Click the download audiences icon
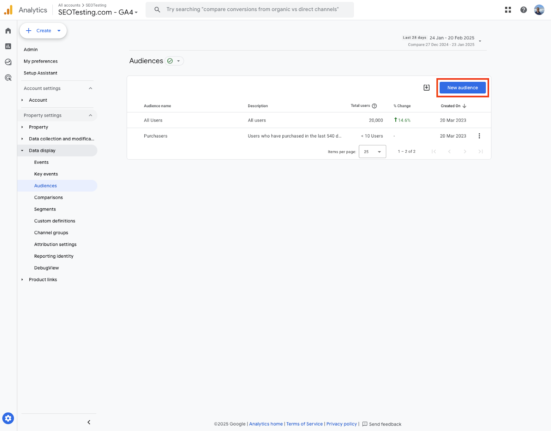551x431 pixels. click(x=426, y=88)
